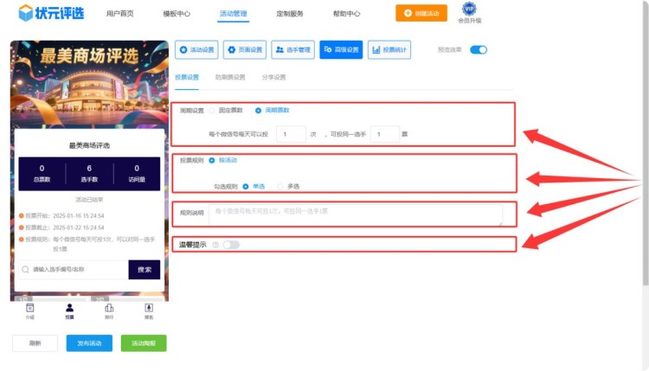The image size is (649, 371).
Task: Toggle the 预览效果 switch
Action: coord(479,50)
